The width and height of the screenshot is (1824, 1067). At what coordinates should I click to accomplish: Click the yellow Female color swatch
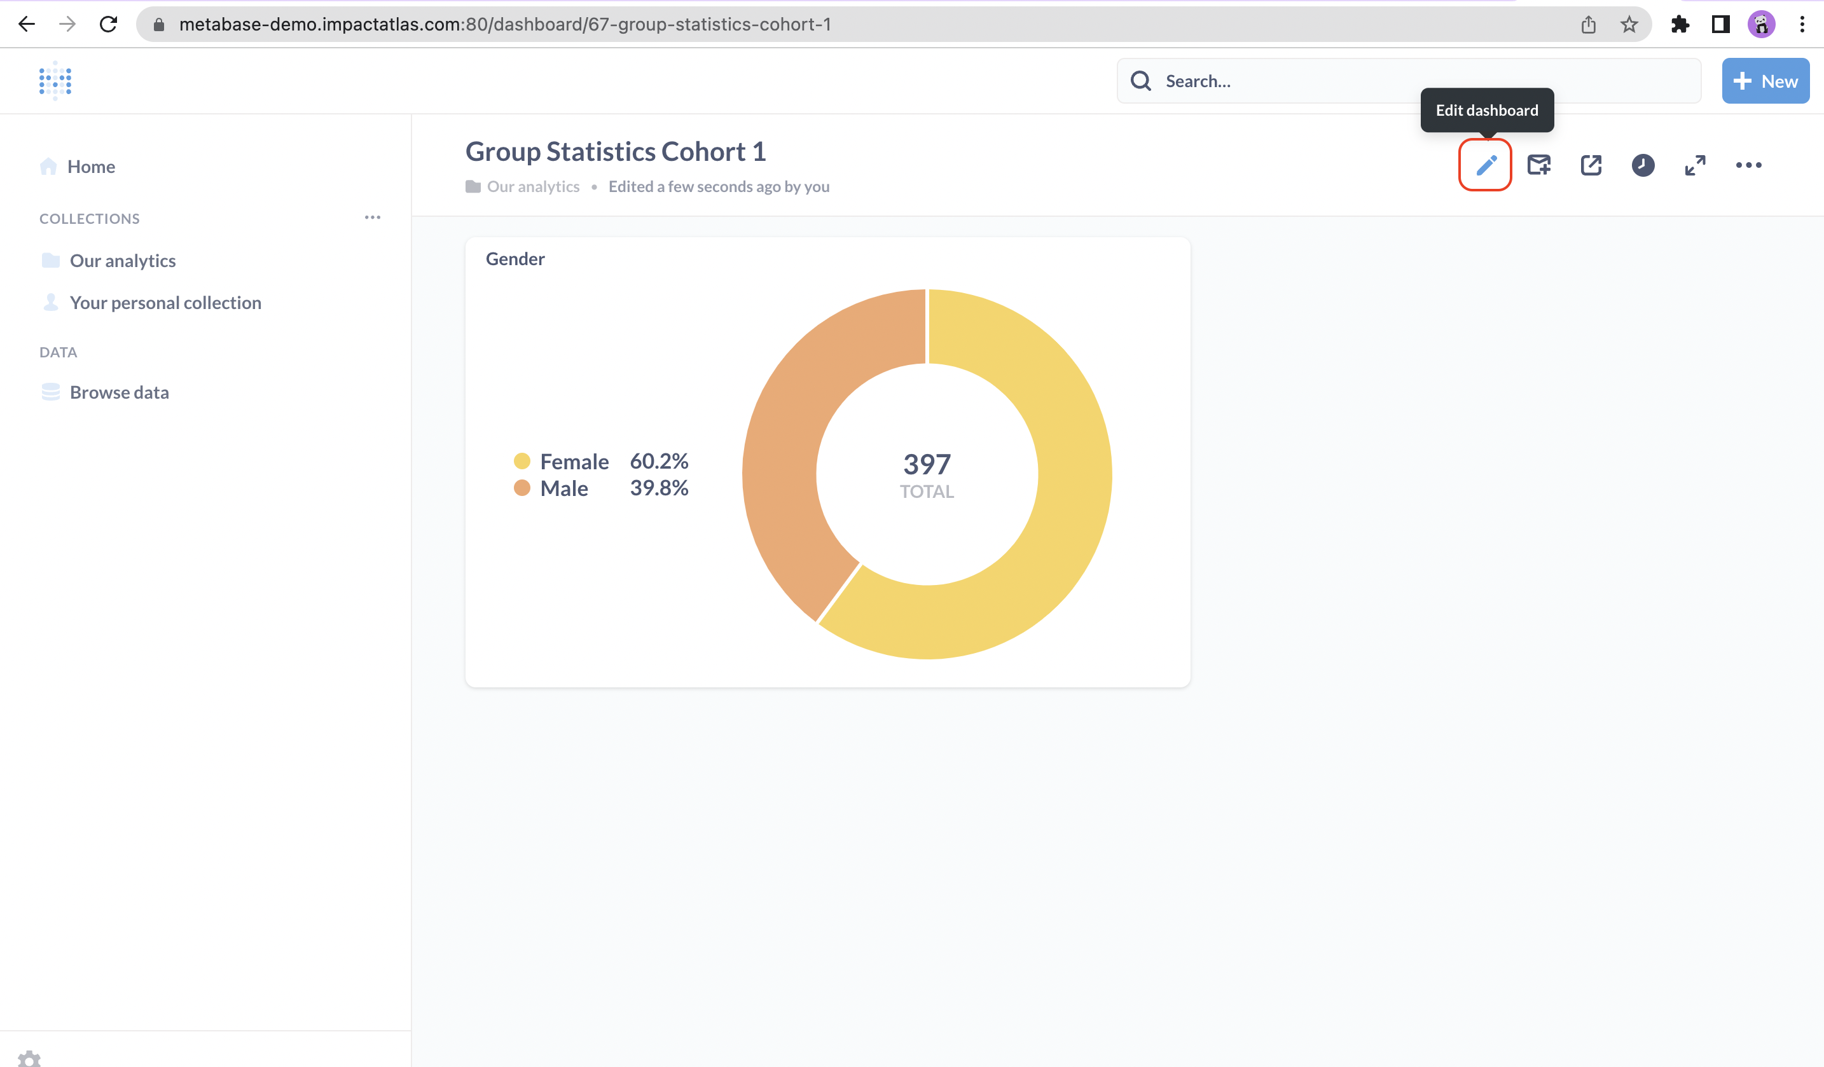click(522, 461)
